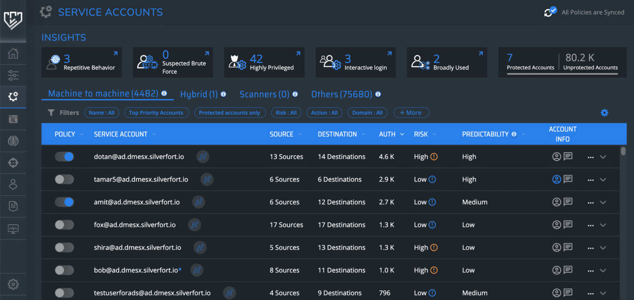Click the + More filters button
Image resolution: width=634 pixels, height=300 pixels.
point(411,112)
